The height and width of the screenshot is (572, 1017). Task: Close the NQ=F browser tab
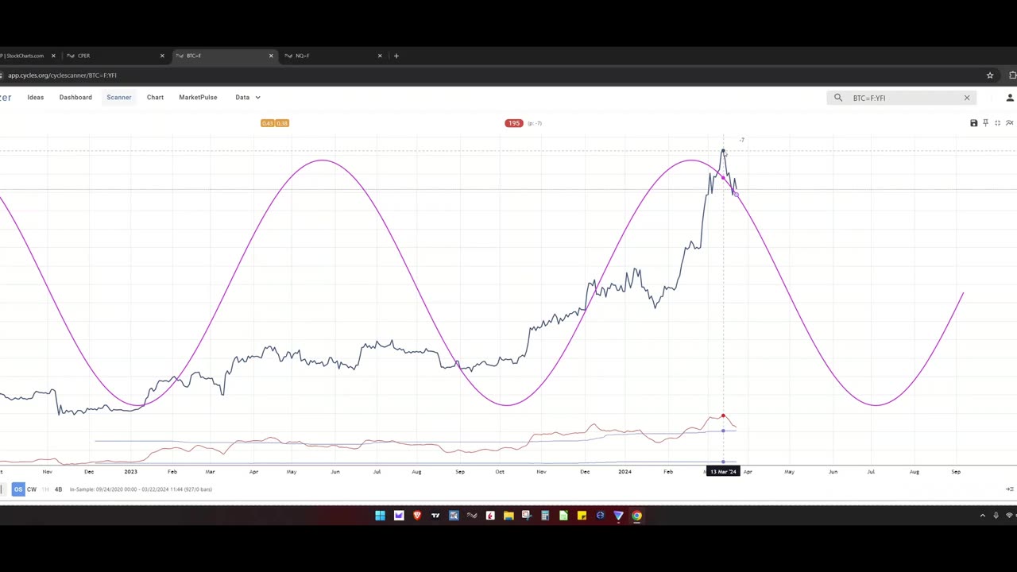pos(380,56)
